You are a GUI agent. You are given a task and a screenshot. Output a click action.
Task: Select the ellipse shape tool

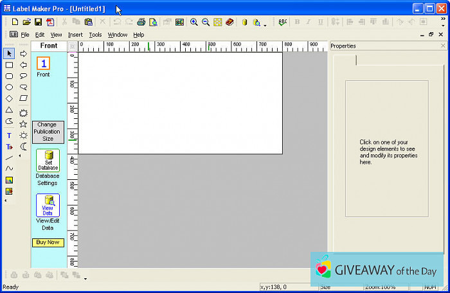point(9,87)
